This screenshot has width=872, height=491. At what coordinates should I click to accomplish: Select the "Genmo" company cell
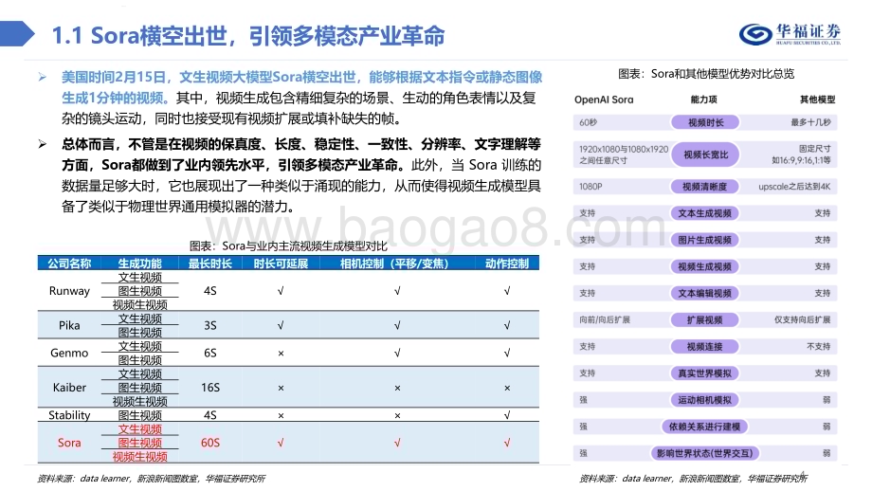point(69,354)
